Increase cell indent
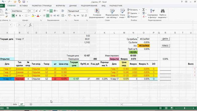Image resolution: width=197 pixels, height=111 pixels. pos(58,16)
